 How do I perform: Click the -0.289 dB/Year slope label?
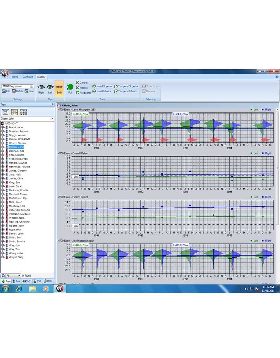[x=80, y=245]
